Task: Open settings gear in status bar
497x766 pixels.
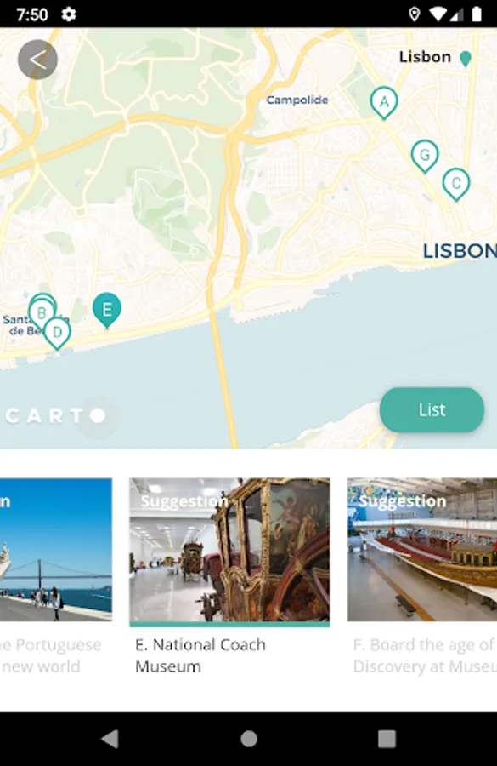Action: coord(69,14)
